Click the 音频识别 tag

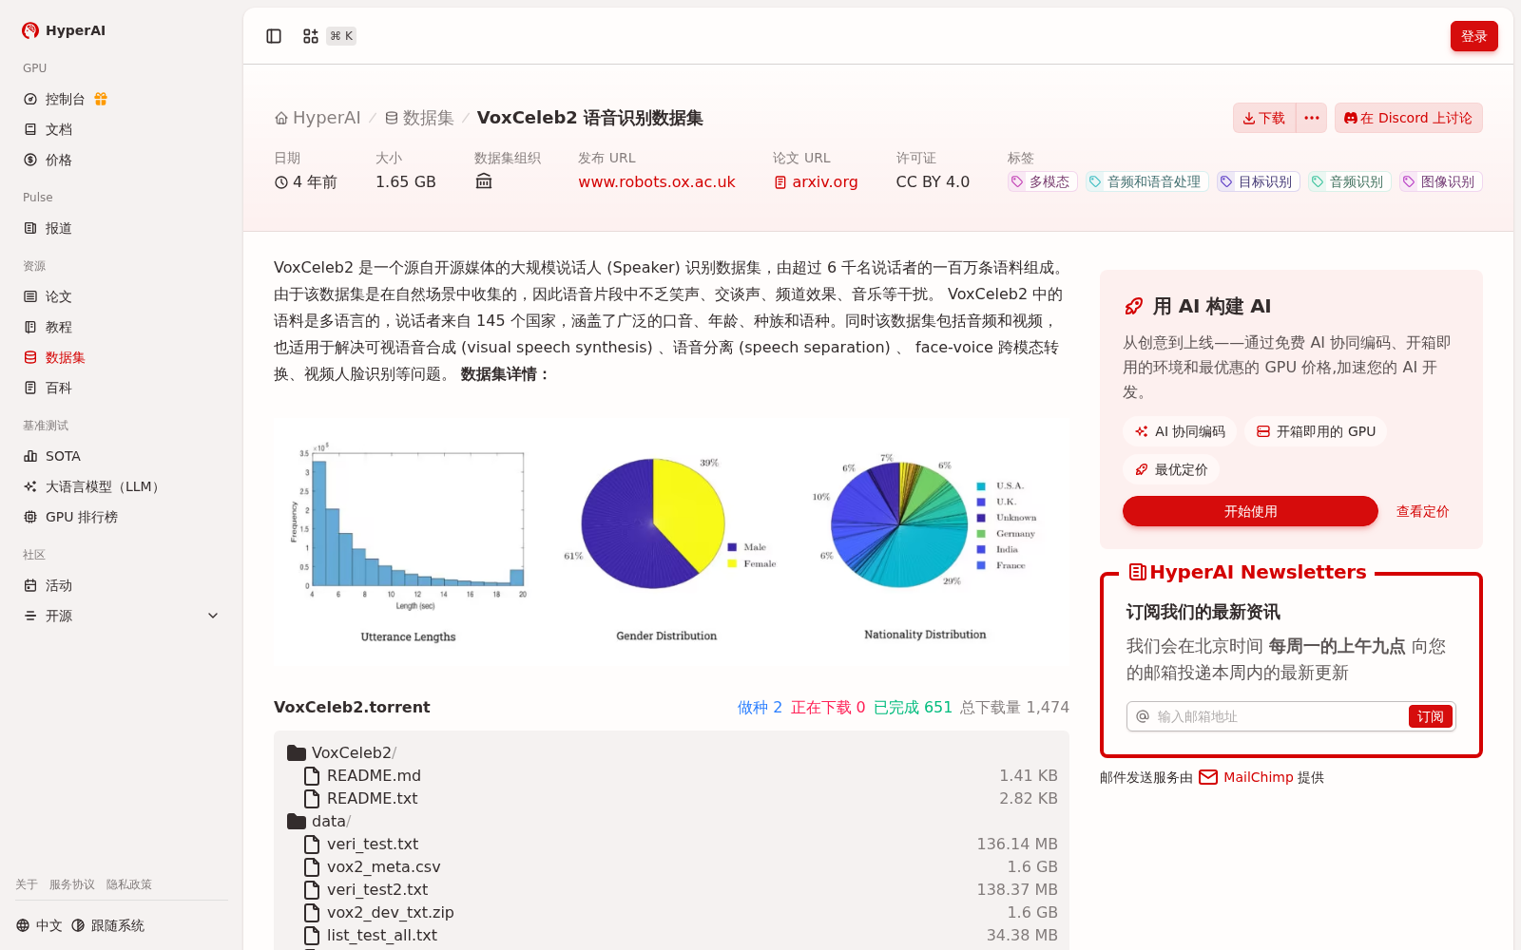[x=1349, y=181]
